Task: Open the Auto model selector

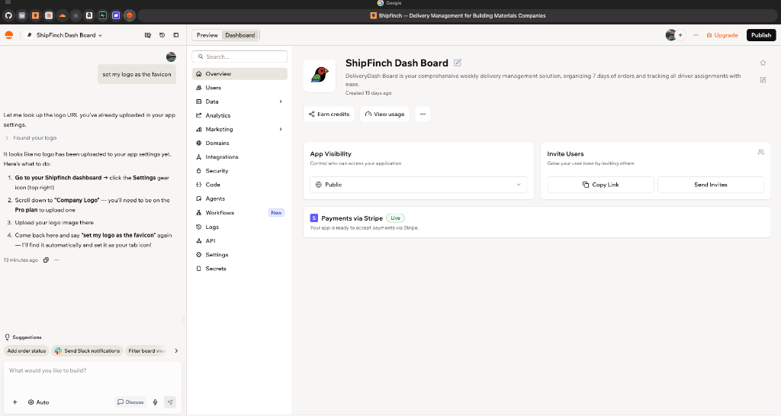Action: pos(38,402)
